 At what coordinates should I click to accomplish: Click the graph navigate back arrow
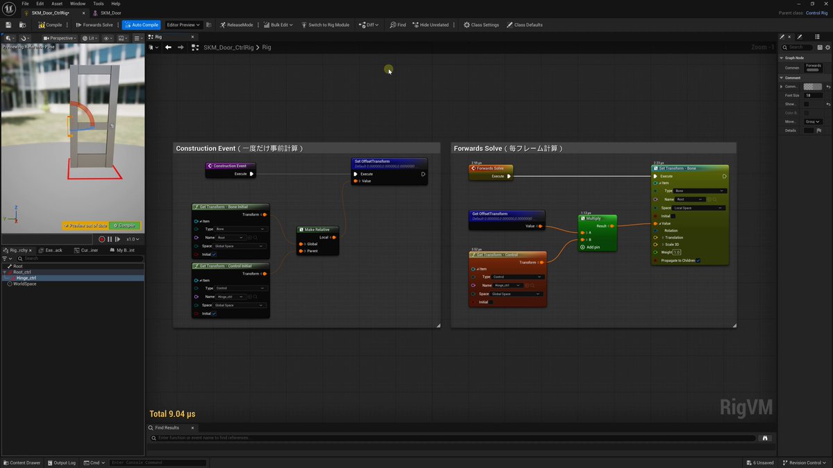(x=168, y=47)
